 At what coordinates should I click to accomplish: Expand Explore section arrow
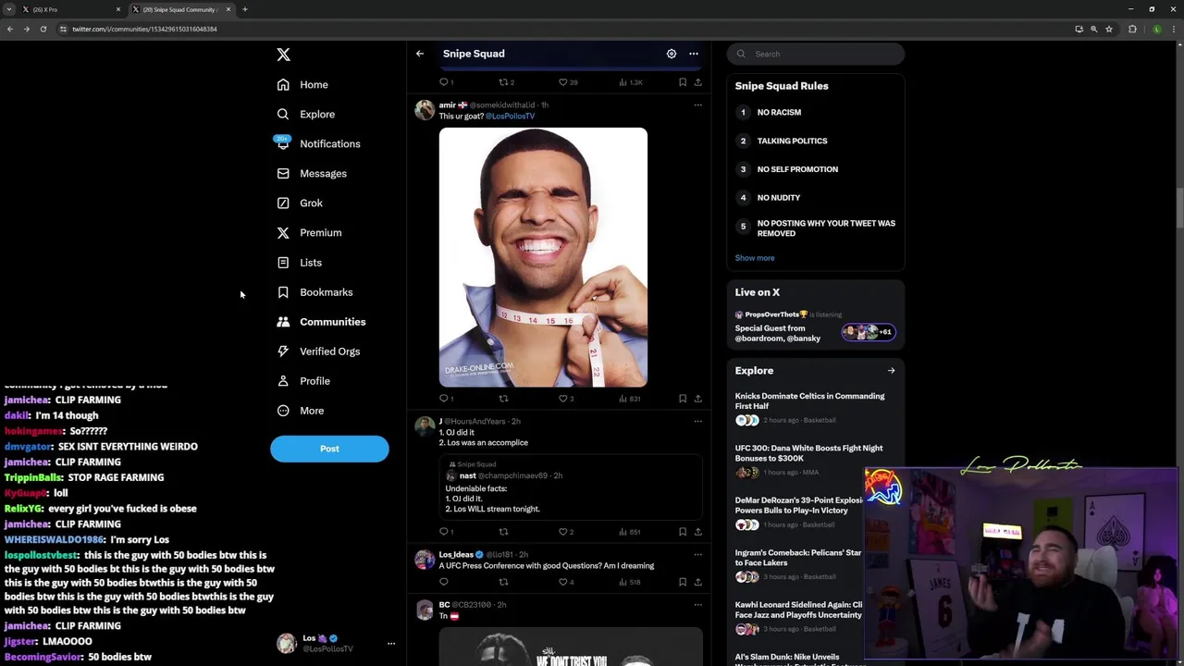pos(891,371)
